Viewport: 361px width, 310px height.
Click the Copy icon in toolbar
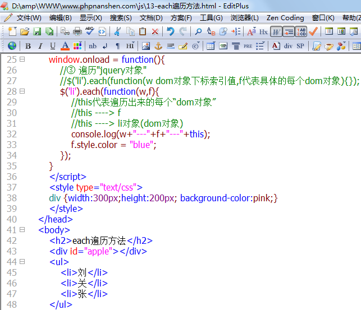130,31
